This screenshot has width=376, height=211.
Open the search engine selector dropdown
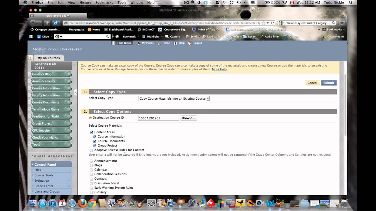pyautogui.click(x=281, y=23)
